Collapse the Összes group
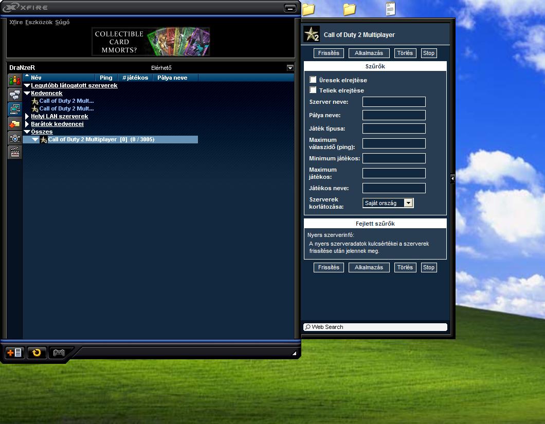The image size is (545, 424). pos(27,132)
